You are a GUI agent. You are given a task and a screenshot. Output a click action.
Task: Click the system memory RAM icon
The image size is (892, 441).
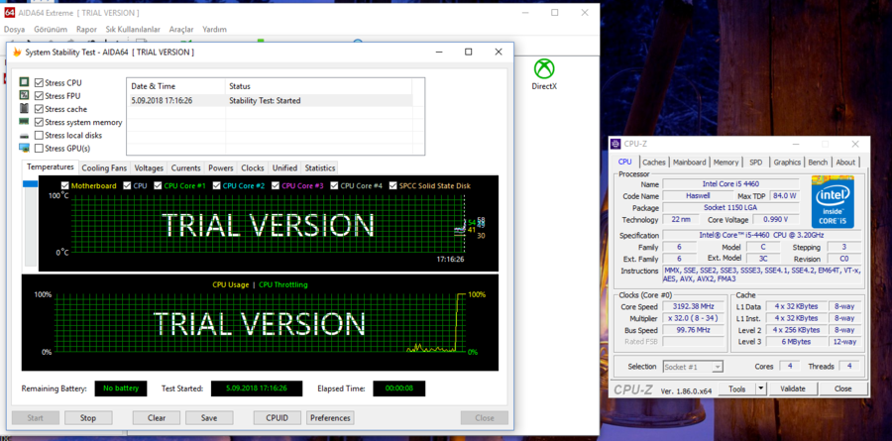(x=25, y=122)
